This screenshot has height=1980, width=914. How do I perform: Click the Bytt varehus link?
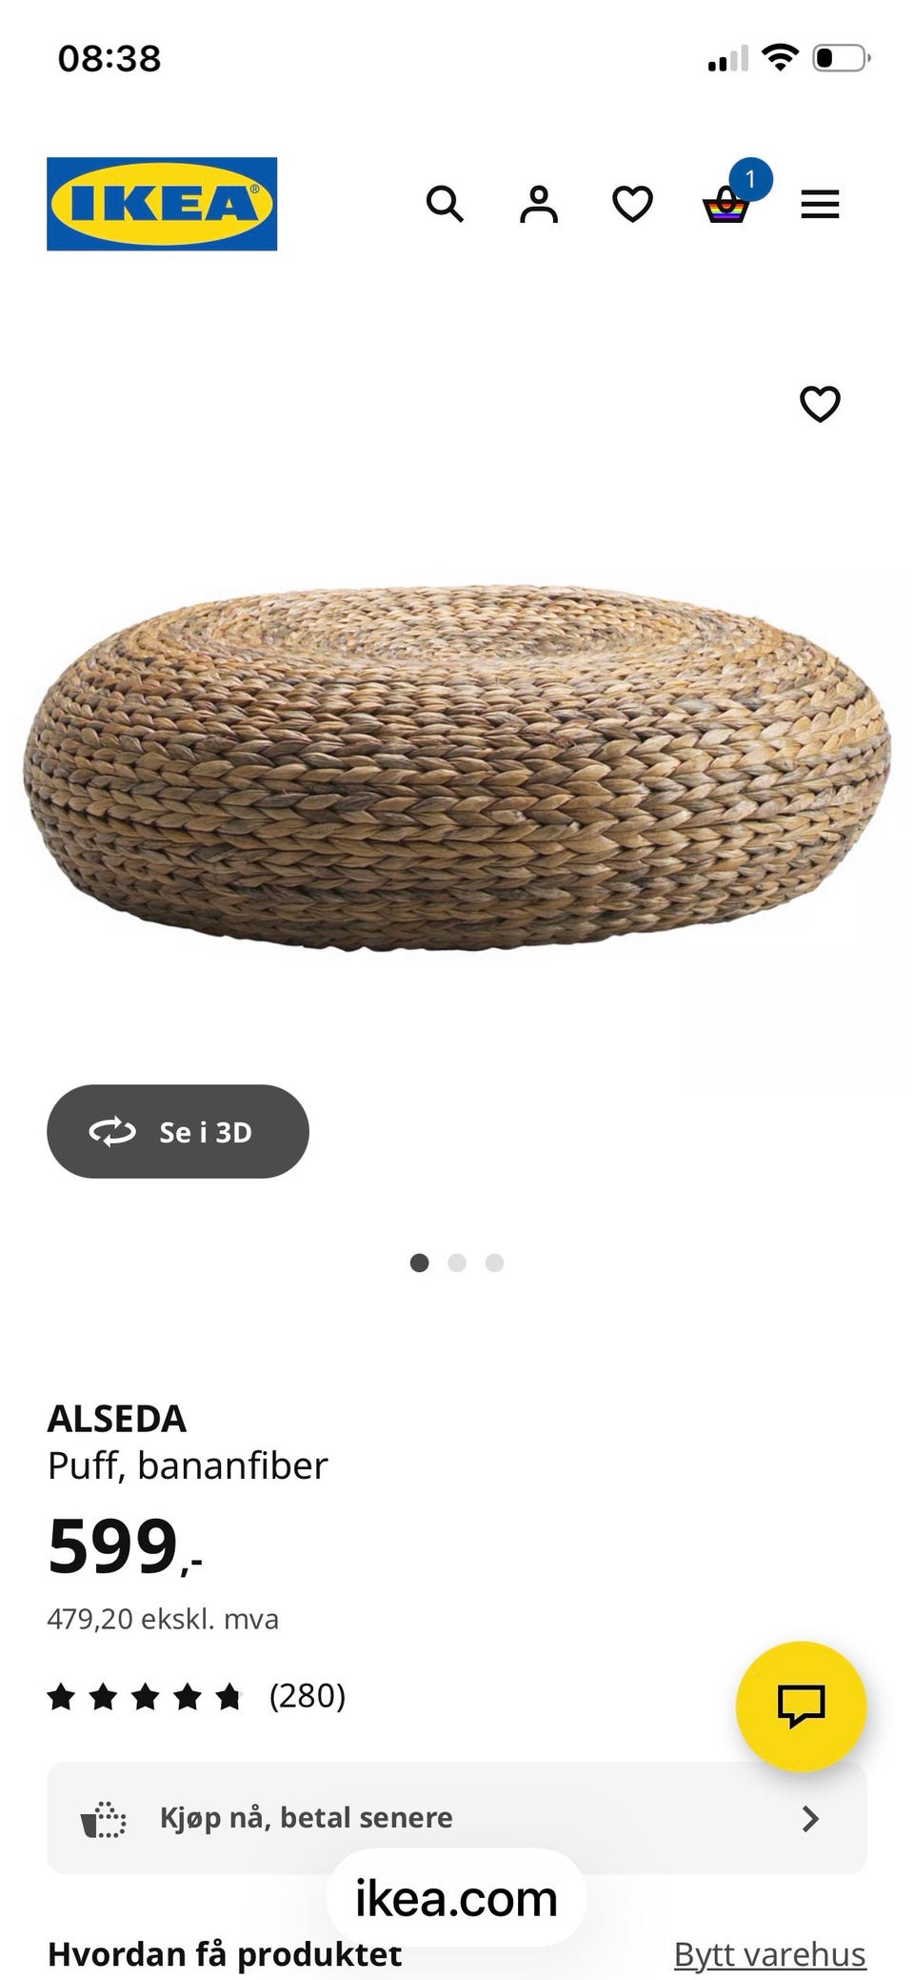[x=770, y=1954]
